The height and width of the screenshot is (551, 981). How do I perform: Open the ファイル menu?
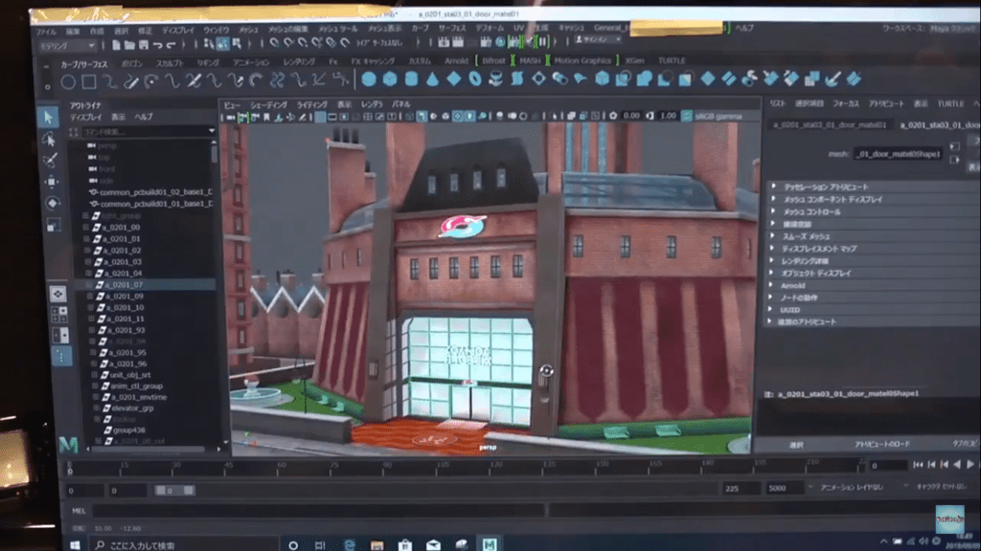point(46,32)
